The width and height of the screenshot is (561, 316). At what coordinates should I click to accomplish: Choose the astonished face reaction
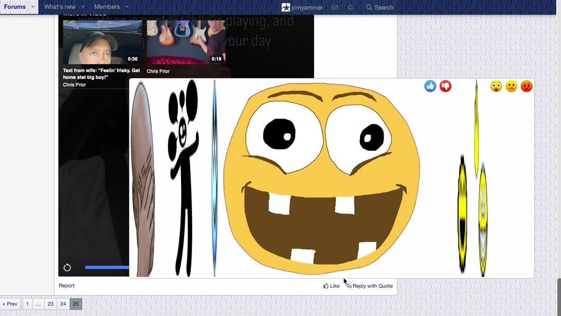coord(496,86)
